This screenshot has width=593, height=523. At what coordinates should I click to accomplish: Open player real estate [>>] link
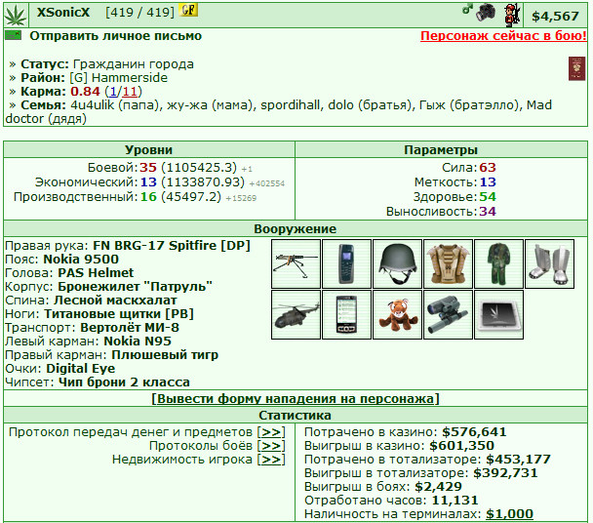[271, 459]
